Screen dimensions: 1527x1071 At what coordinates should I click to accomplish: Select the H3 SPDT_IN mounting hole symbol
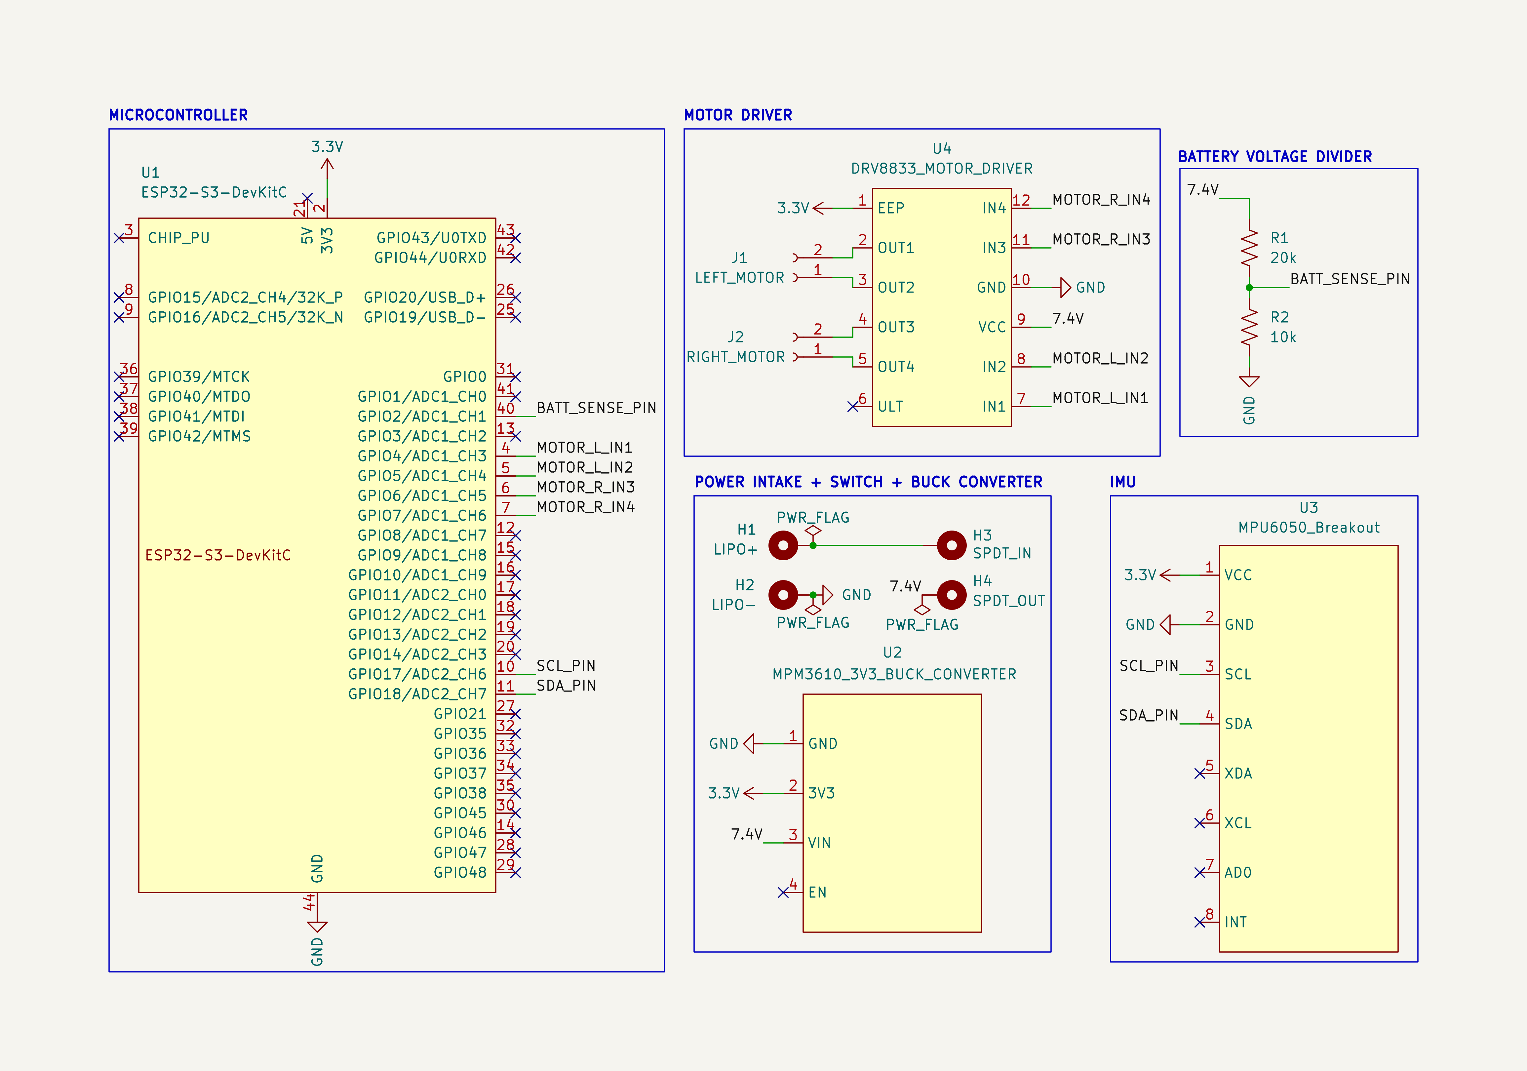951,545
